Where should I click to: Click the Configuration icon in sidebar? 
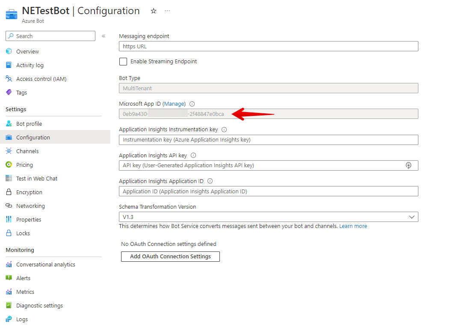tap(9, 137)
